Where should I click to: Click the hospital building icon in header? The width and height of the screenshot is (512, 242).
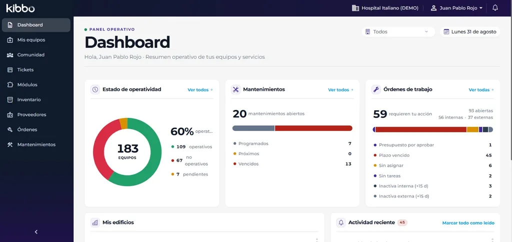coord(355,8)
